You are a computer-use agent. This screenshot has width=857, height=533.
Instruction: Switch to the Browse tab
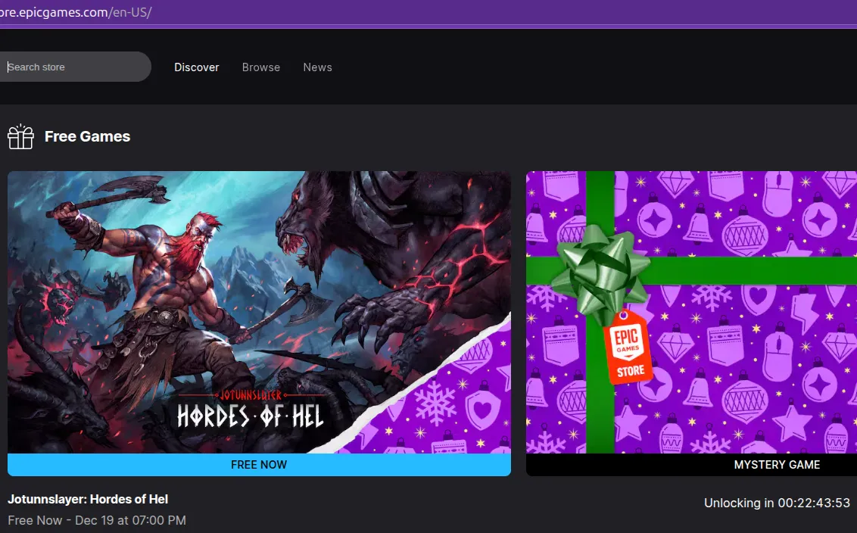260,67
